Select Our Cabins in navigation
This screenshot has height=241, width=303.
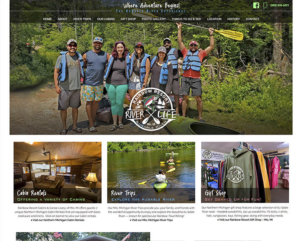coord(106,19)
